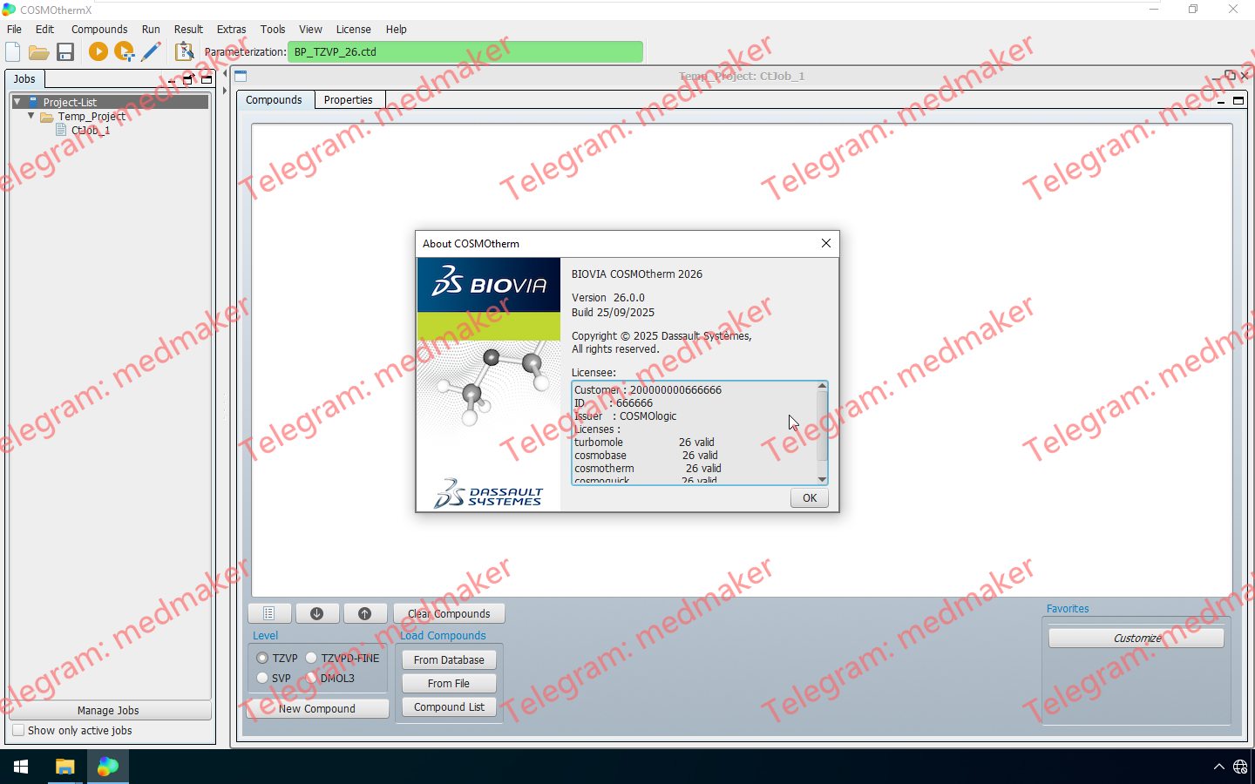Click the New Compound button
Screen dimensions: 1255x784
click(317, 709)
